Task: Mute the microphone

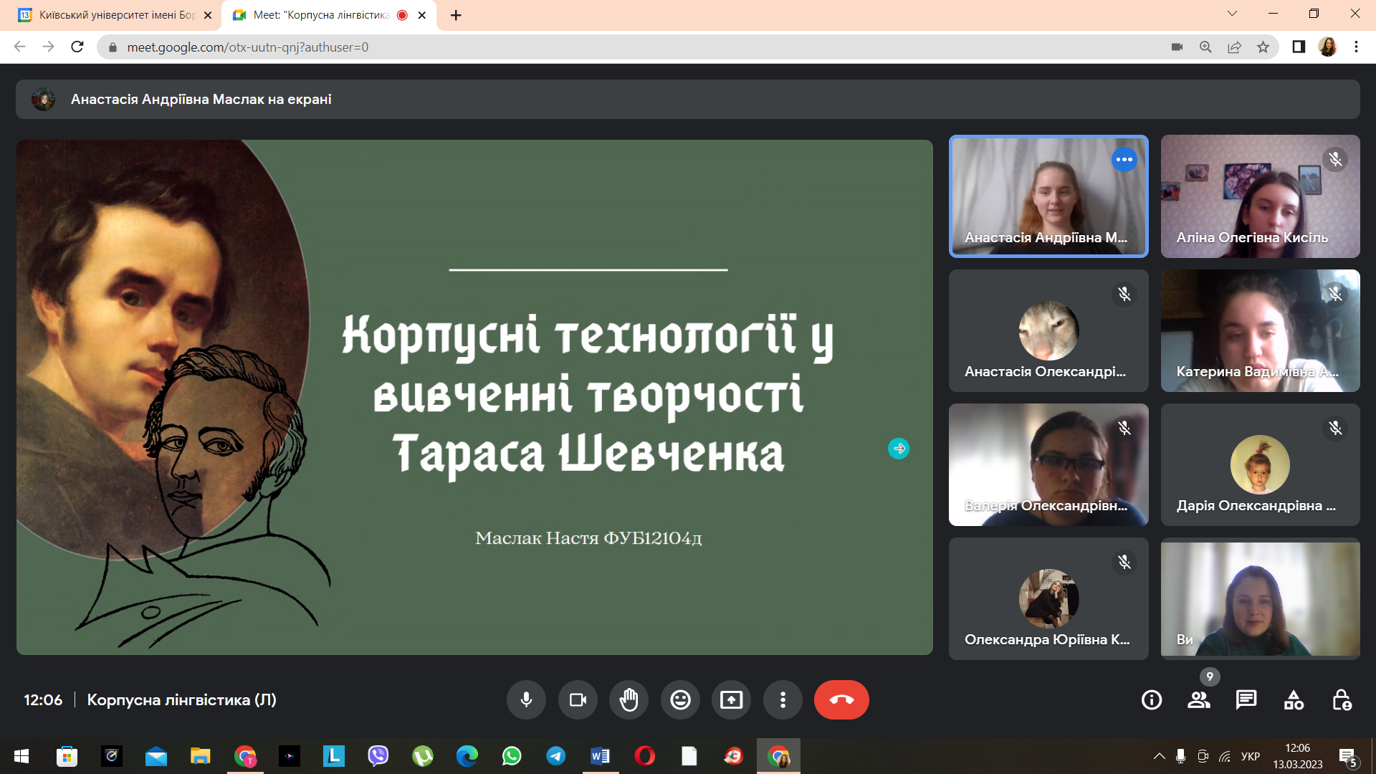Action: (x=527, y=700)
